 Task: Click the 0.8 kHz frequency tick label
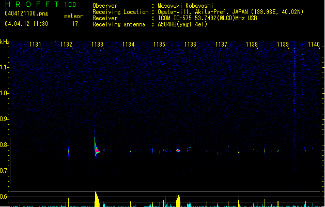tap(4, 145)
